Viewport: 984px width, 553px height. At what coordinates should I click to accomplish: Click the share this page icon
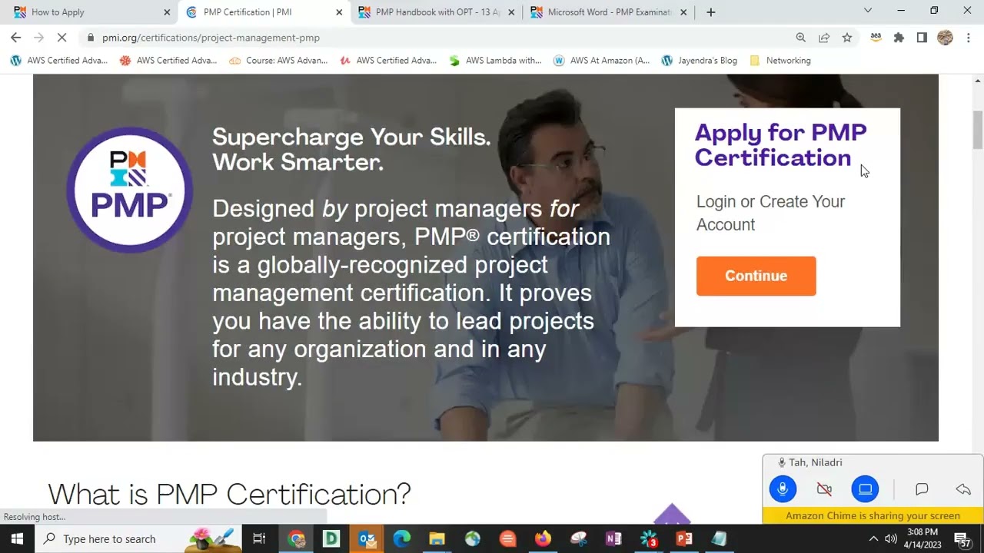(x=823, y=38)
